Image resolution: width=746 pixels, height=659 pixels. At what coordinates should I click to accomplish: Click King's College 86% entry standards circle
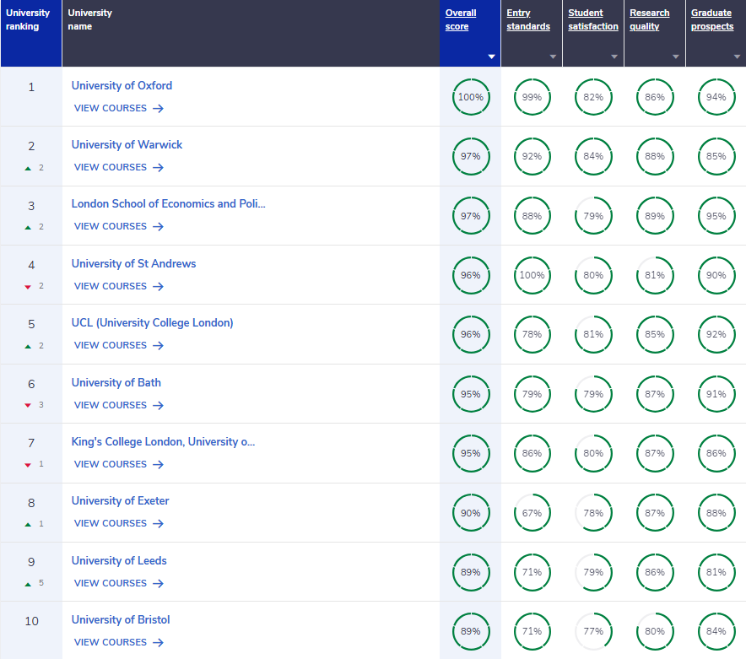pyautogui.click(x=532, y=453)
